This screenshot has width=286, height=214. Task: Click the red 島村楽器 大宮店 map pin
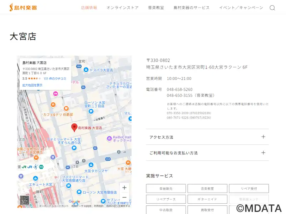[74, 127]
